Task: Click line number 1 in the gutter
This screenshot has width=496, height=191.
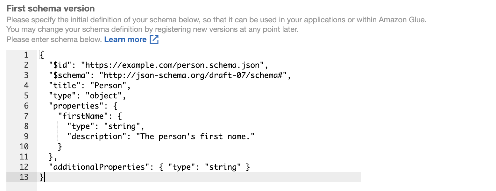Action: pyautogui.click(x=26, y=55)
